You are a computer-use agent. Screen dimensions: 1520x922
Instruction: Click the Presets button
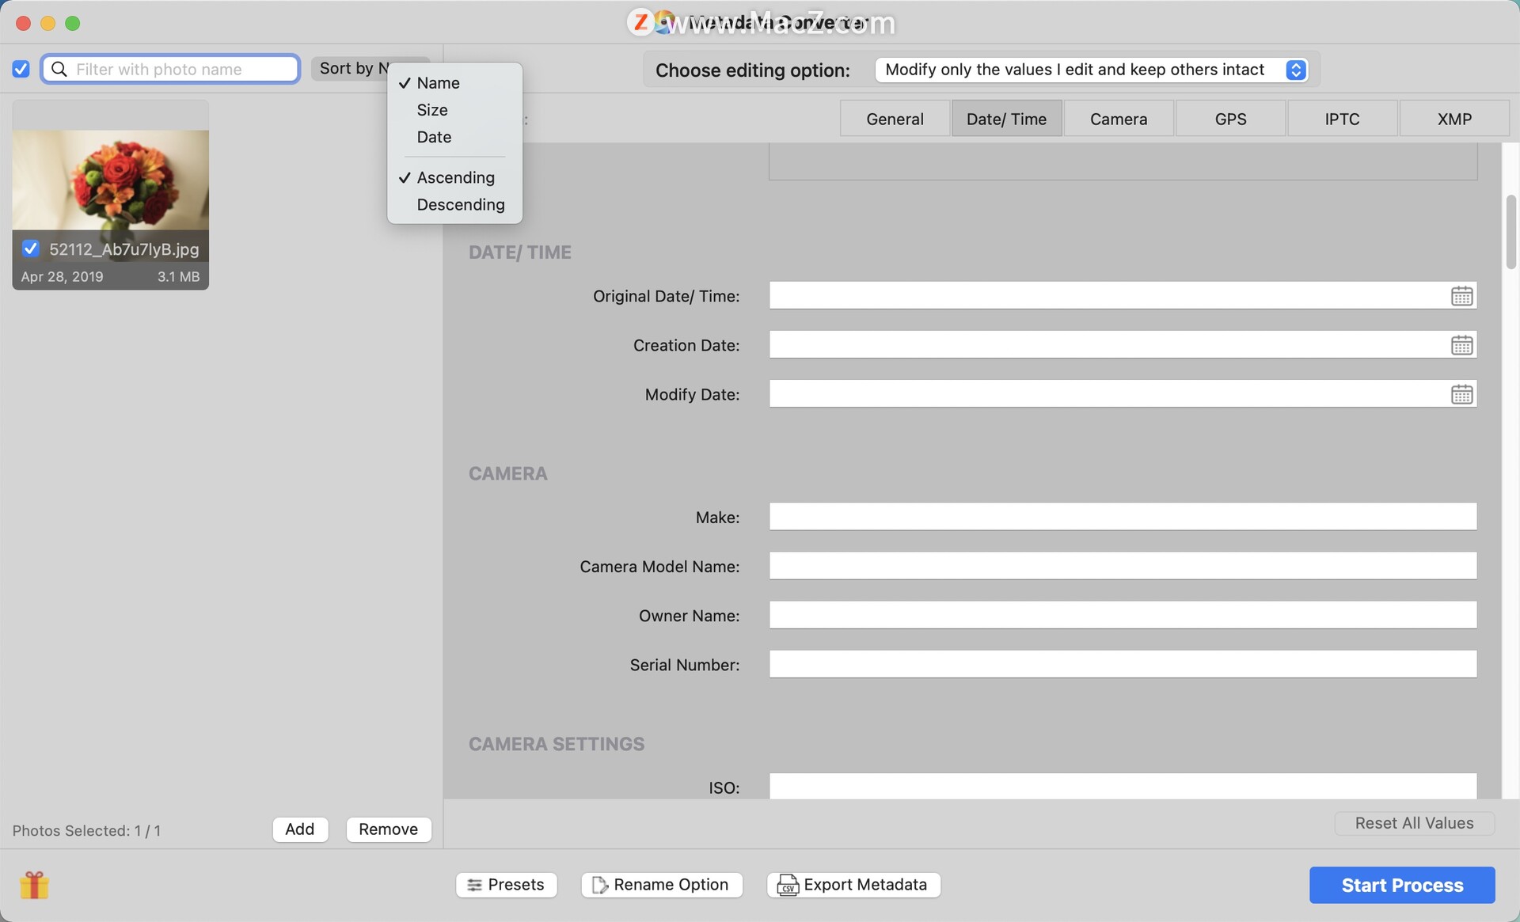coord(506,885)
